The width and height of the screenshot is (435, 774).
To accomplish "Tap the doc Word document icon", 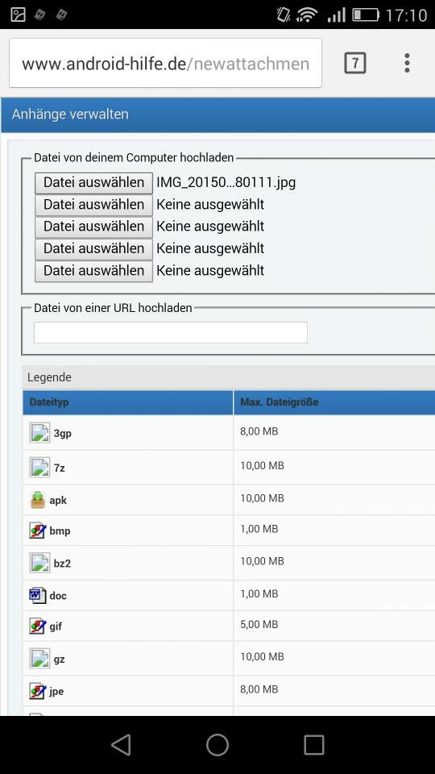I will pos(38,595).
